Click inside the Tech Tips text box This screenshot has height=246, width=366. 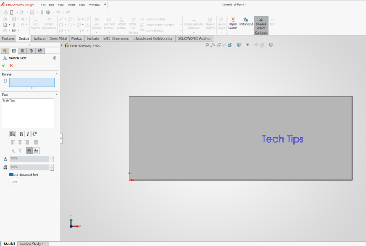pos(28,113)
